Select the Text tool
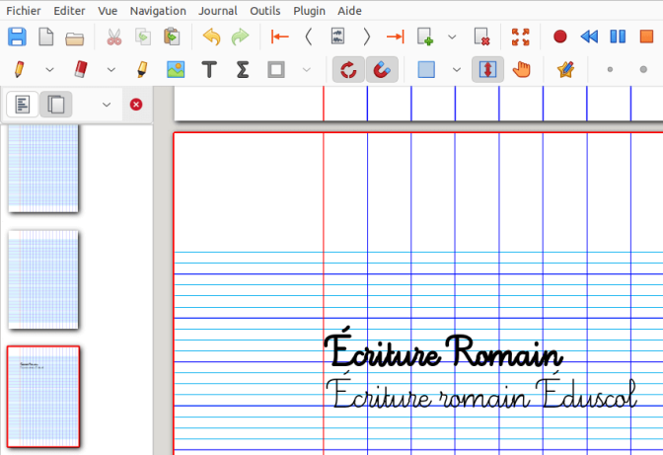Screen dimensions: 663x455 pyautogui.click(x=209, y=69)
